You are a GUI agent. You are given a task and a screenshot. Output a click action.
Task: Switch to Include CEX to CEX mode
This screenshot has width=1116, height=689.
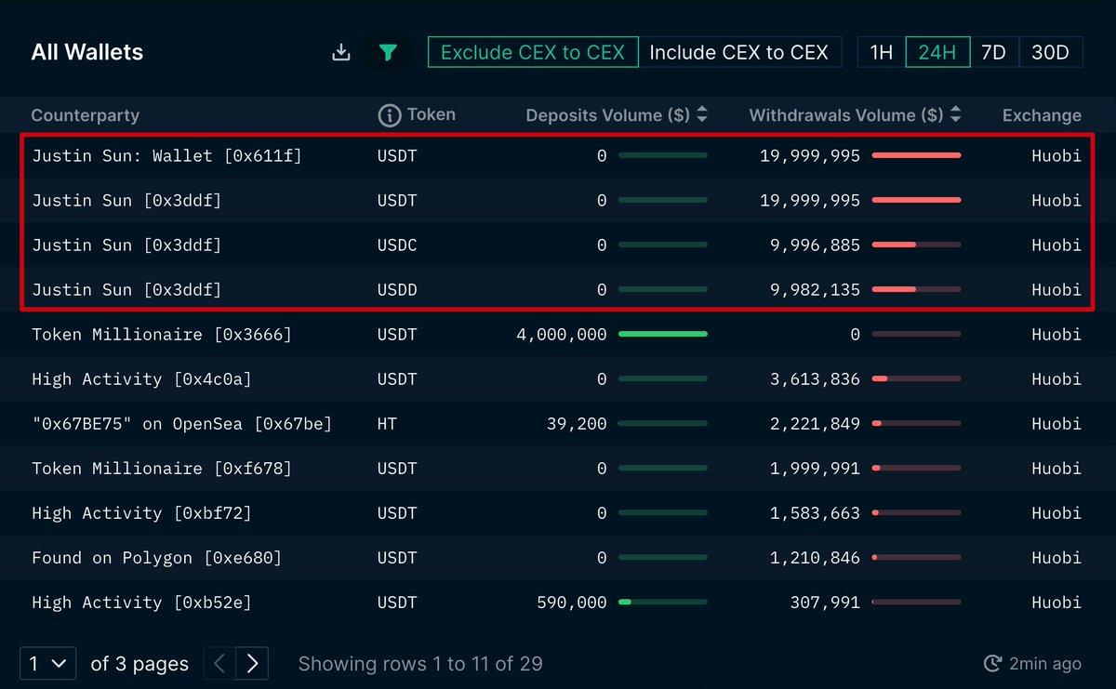tap(740, 52)
